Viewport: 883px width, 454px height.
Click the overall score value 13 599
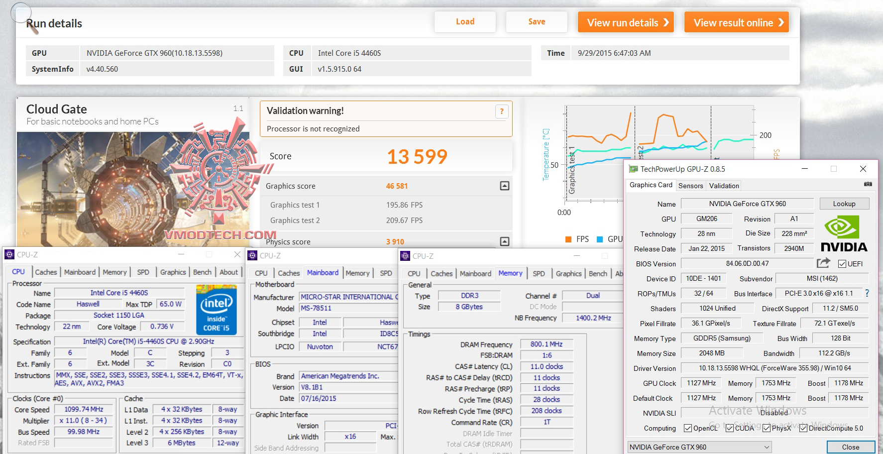417,157
